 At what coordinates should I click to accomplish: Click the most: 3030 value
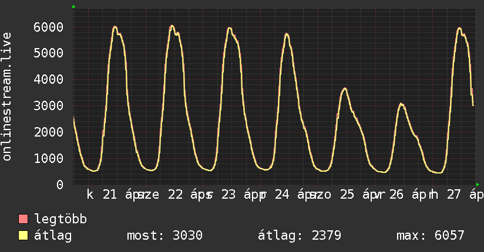click(x=164, y=236)
